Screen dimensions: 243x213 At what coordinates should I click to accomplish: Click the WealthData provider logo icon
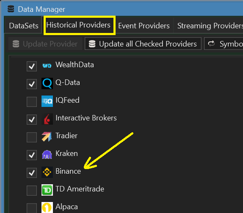pyautogui.click(x=47, y=66)
